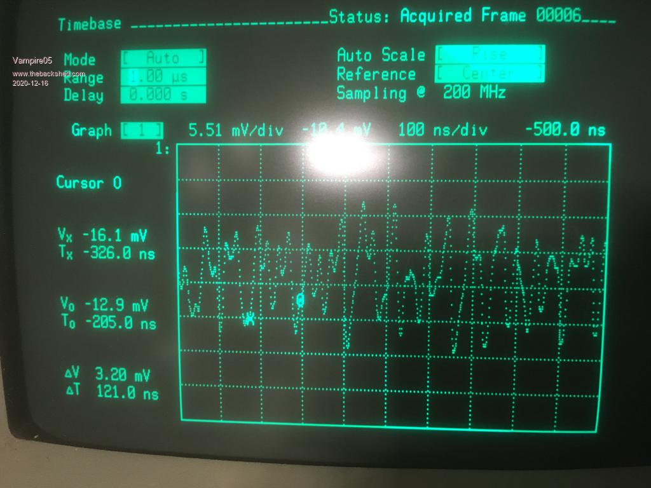Click the -500.0 ns time offset value
This screenshot has height=488, width=651.
click(x=565, y=130)
